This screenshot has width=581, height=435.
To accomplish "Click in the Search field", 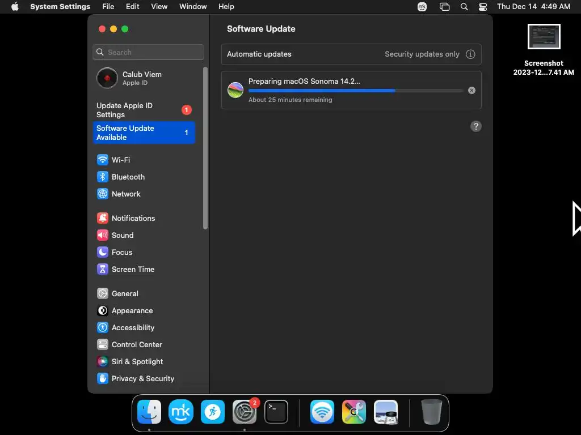I will click(148, 52).
